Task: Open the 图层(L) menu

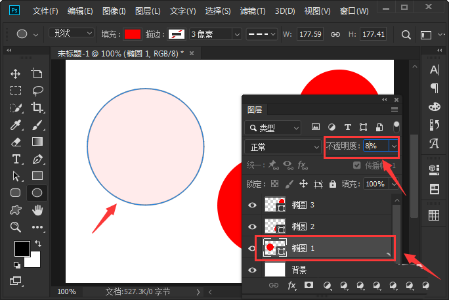Action: 148,11
